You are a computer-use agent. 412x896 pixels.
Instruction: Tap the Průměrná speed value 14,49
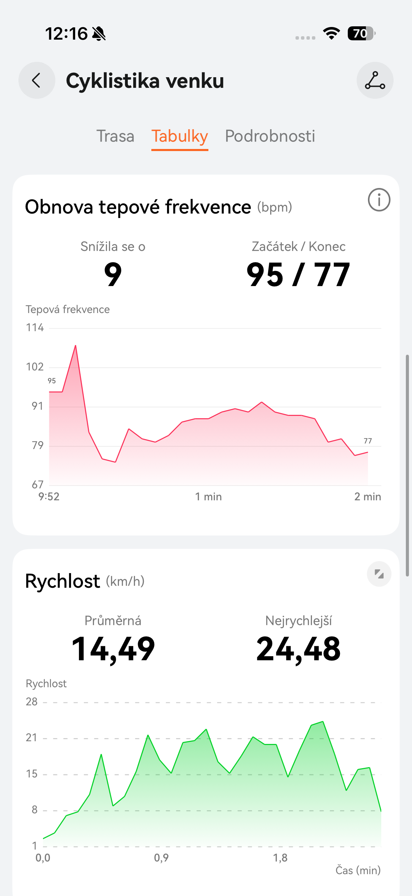(113, 649)
